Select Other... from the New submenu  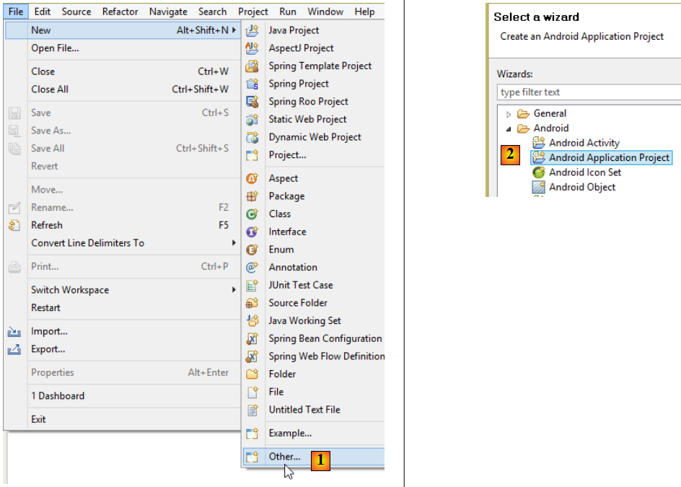[284, 457]
